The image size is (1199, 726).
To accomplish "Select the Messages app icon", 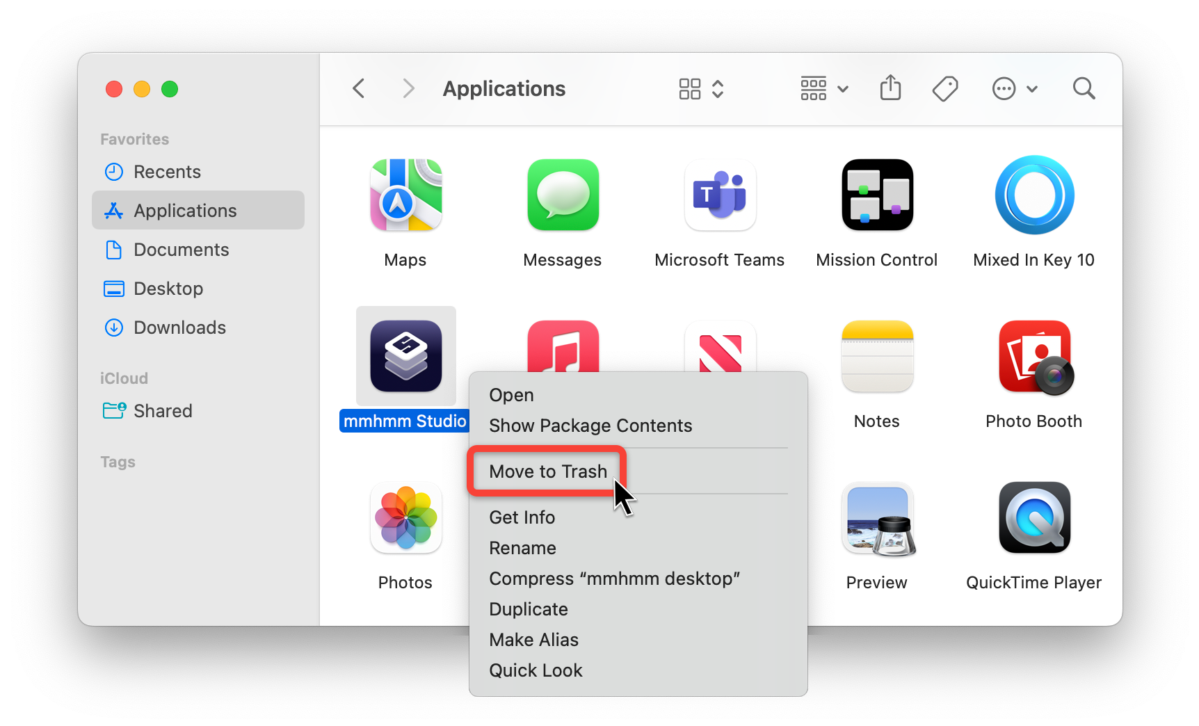I will (563, 195).
